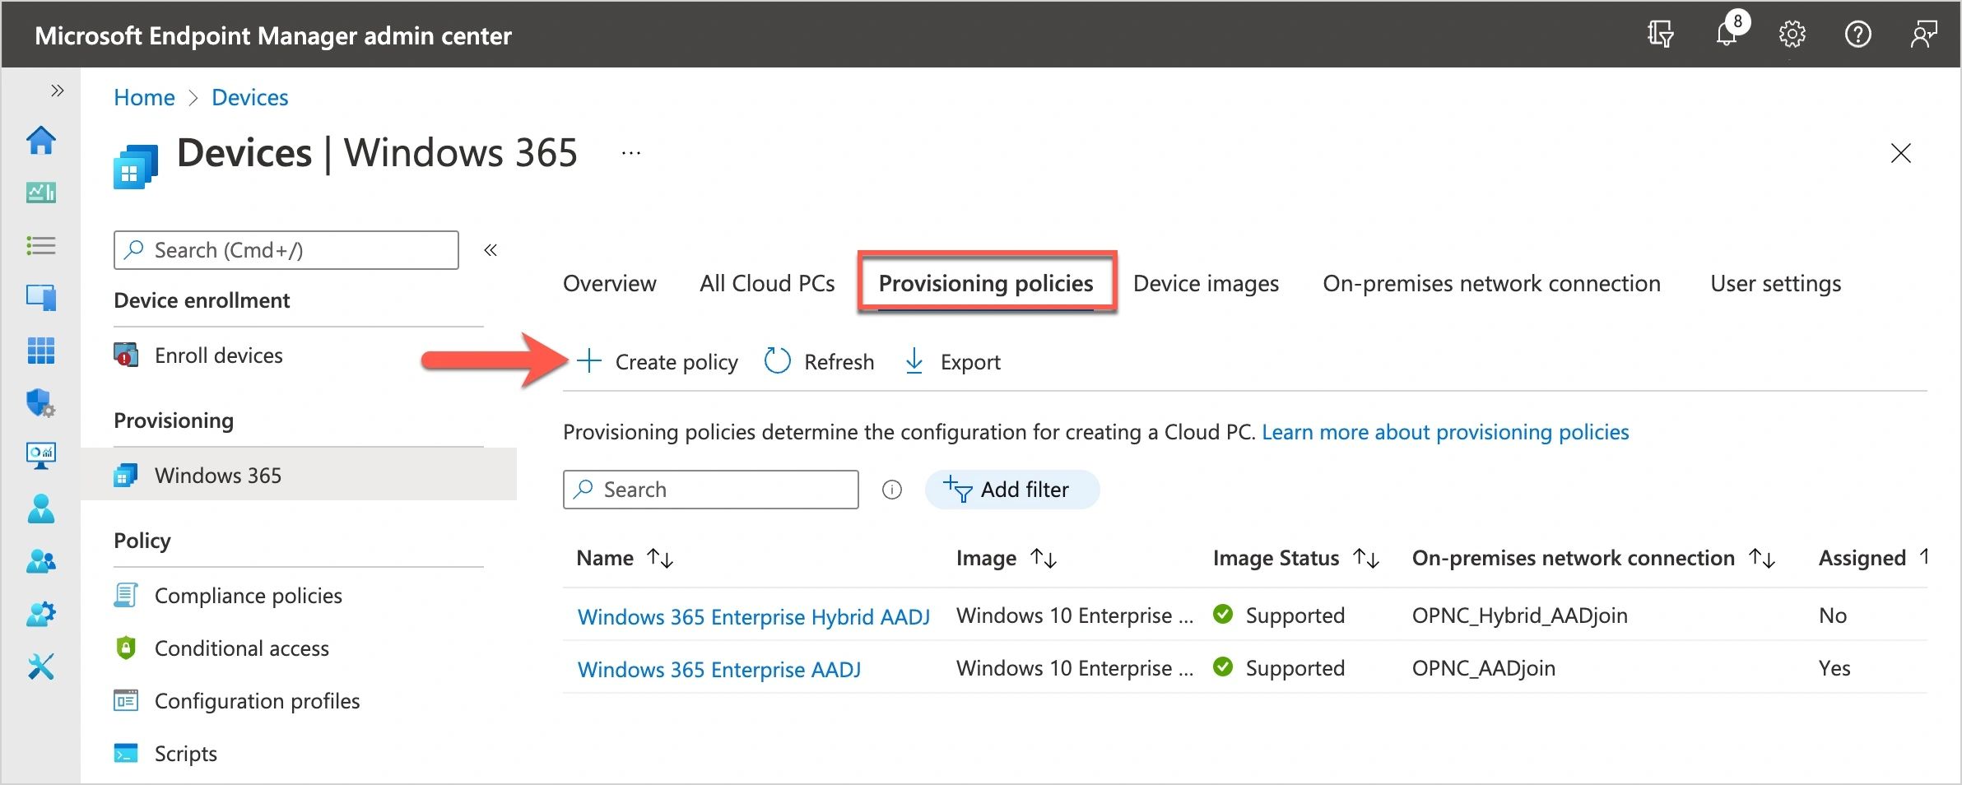Image resolution: width=1962 pixels, height=785 pixels.
Task: Switch to the All Cloud PCs tab
Action: 767,284
